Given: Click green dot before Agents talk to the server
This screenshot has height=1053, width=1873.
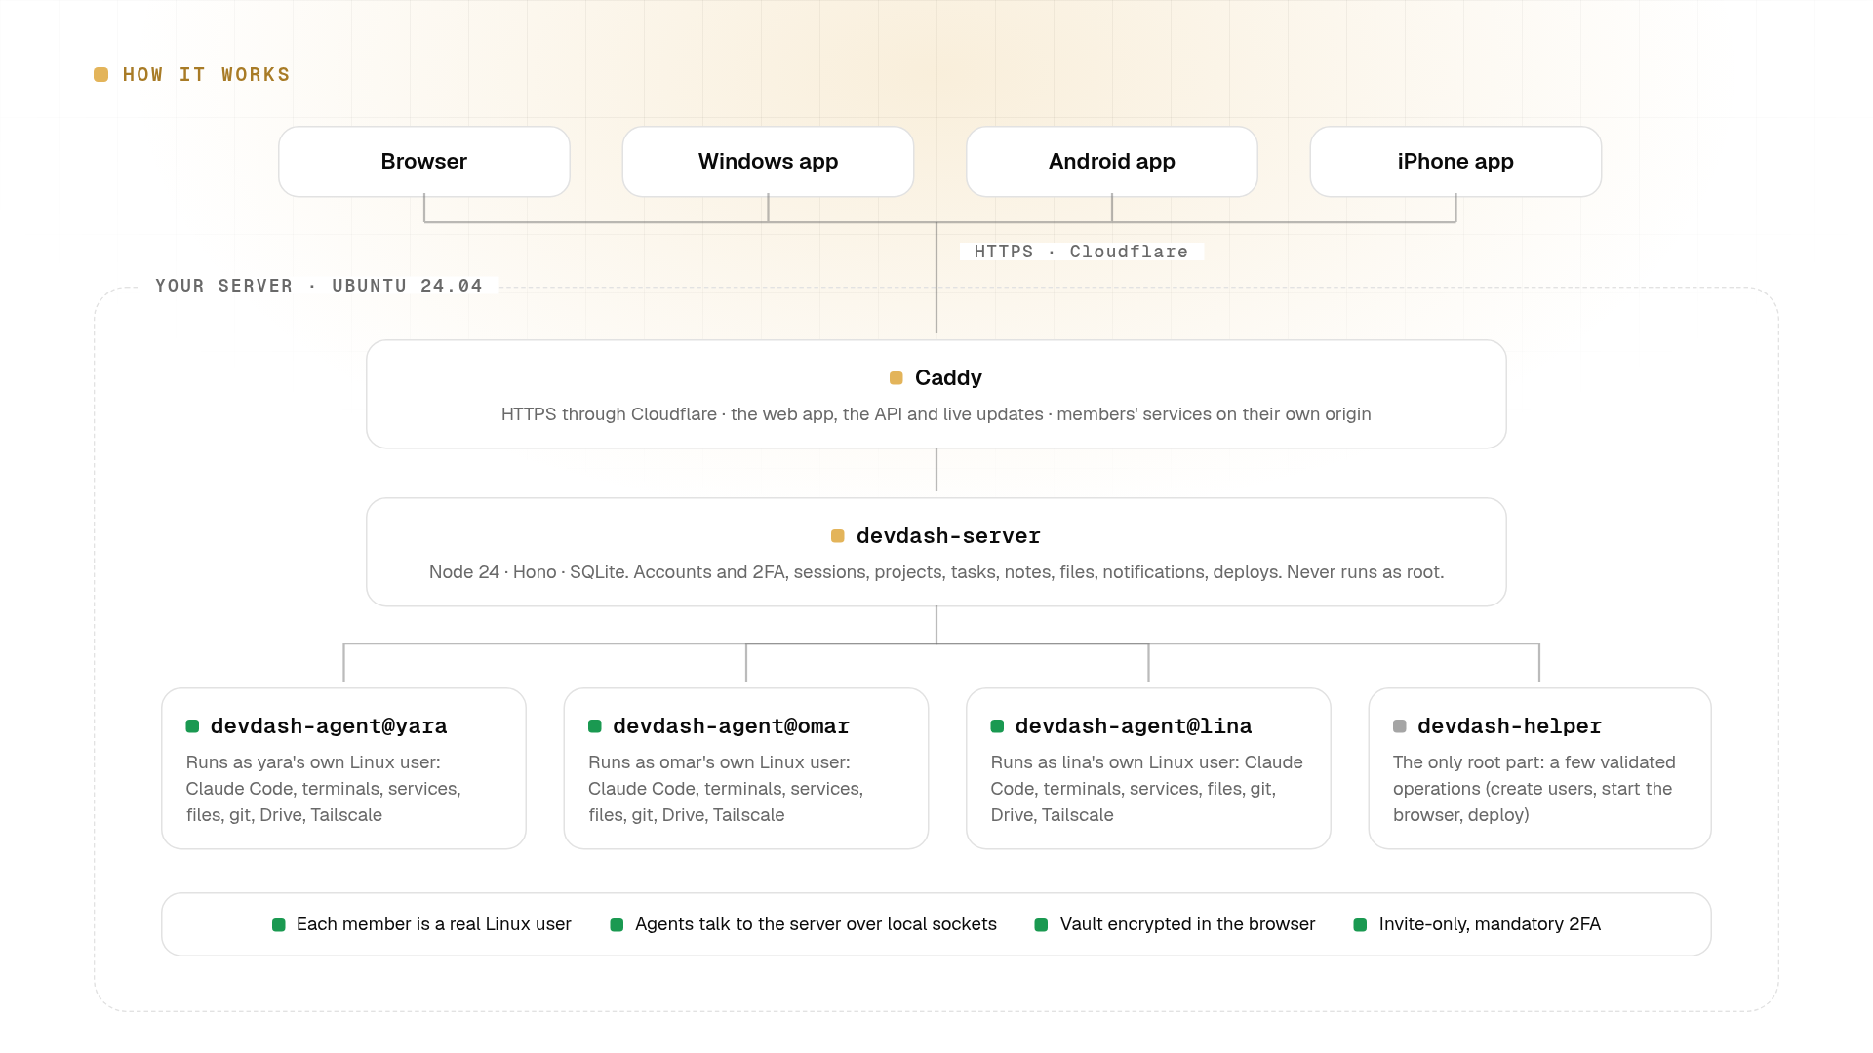Looking at the screenshot, I should (617, 925).
